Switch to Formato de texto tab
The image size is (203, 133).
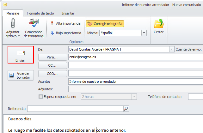point(40,13)
